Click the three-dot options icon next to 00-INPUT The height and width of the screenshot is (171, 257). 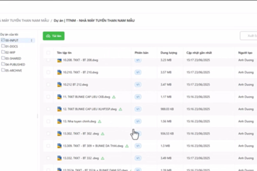32,40
